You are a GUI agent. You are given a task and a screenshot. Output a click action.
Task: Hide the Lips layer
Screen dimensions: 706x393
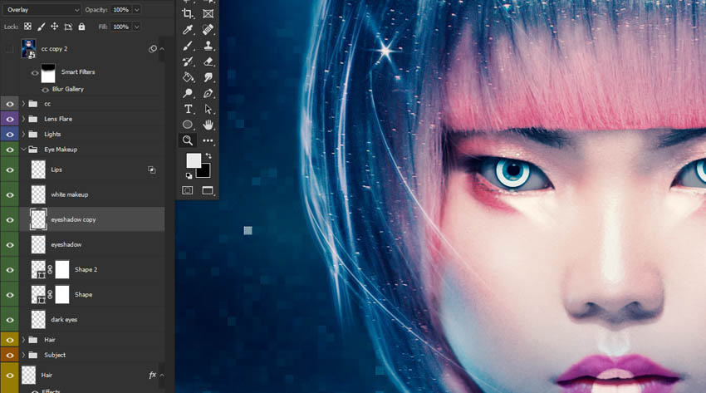point(9,170)
